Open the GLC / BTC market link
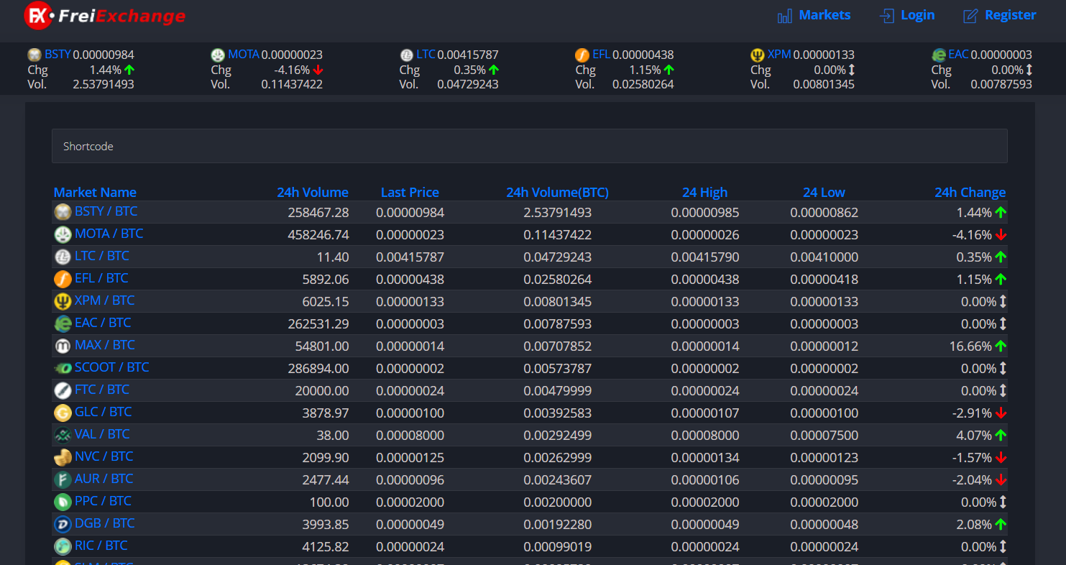Image resolution: width=1066 pixels, height=565 pixels. [104, 412]
